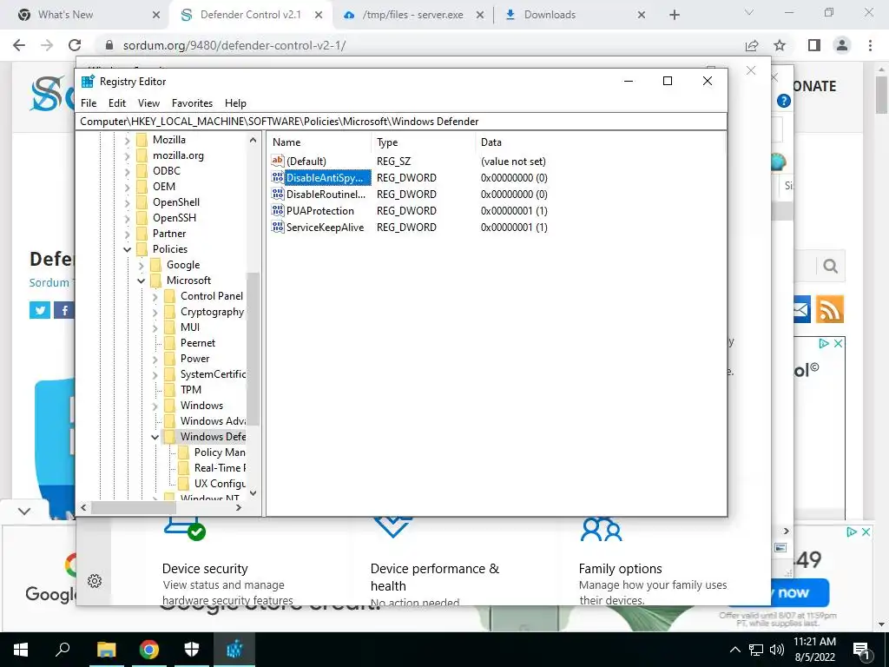Open the Help menu in Registry Editor
The width and height of the screenshot is (889, 667).
[235, 103]
